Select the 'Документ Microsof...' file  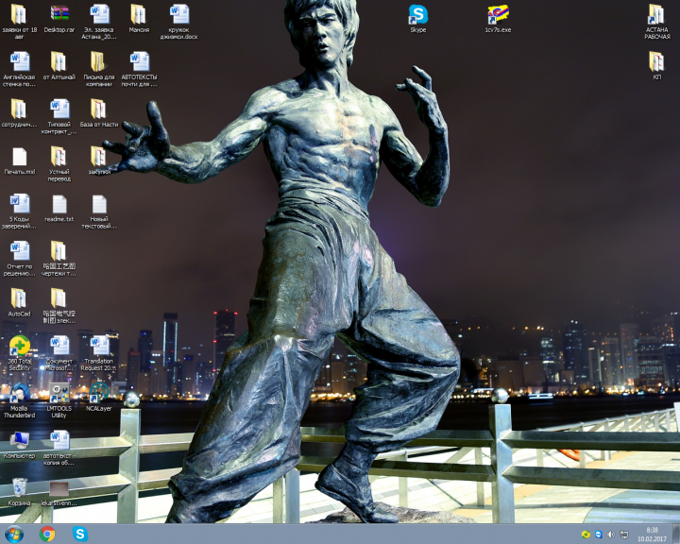point(59,353)
